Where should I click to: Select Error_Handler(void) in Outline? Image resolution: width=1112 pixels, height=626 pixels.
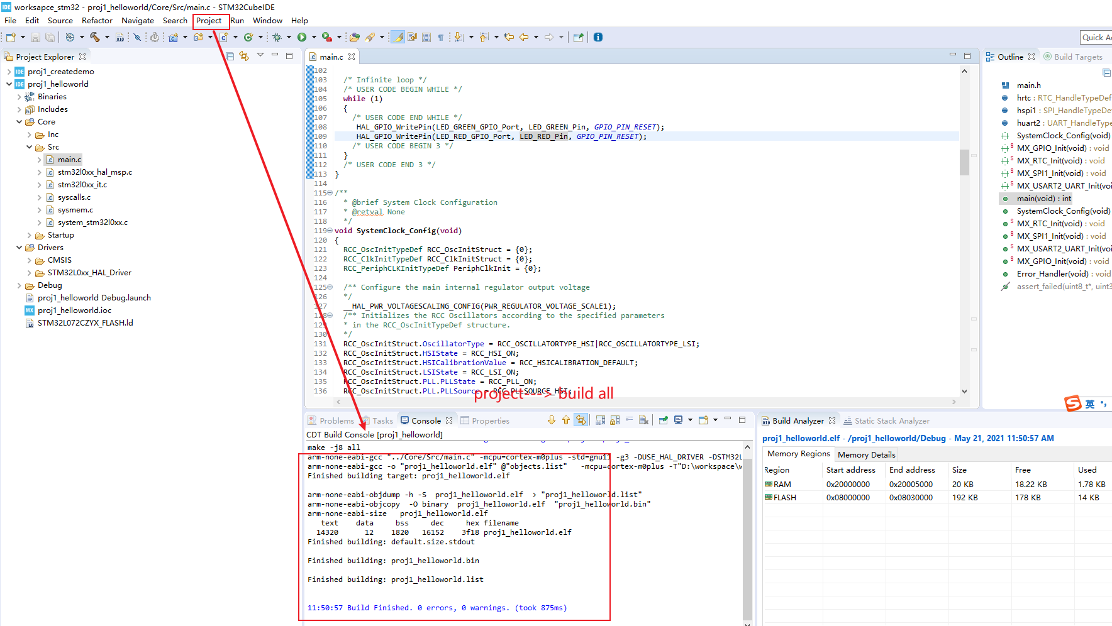point(1064,273)
